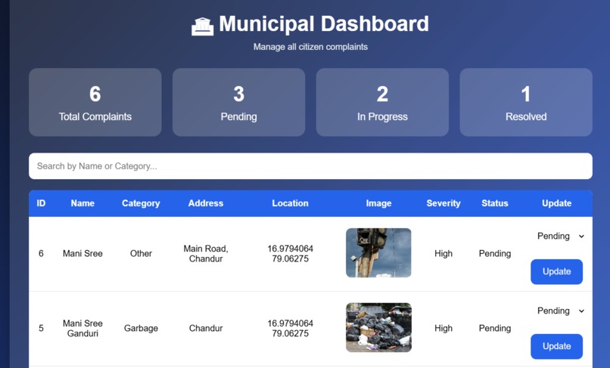Click the Update button for complaint 5
This screenshot has height=368, width=610.
[x=557, y=346]
